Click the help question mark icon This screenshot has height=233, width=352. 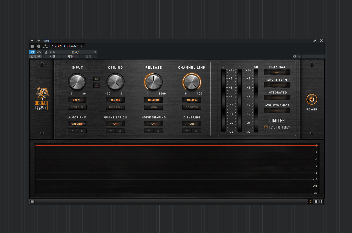[321, 202]
